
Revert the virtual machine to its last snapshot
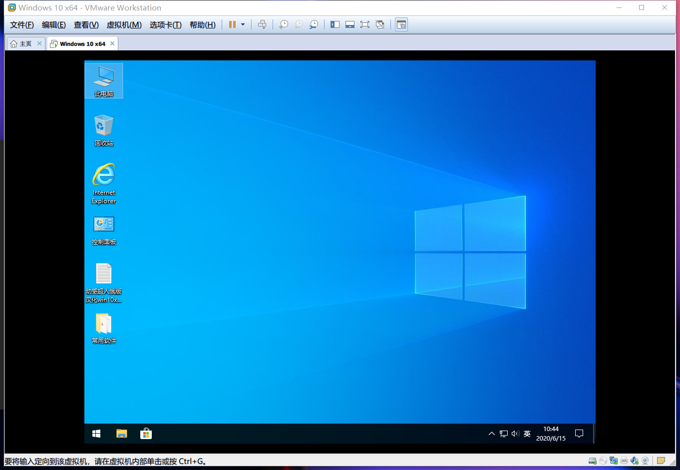[x=299, y=24]
